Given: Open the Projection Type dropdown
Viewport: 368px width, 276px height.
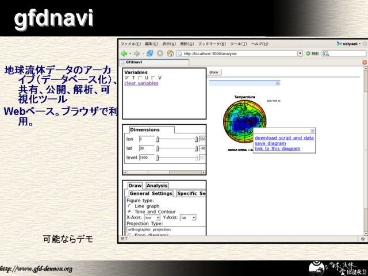Looking at the screenshot, I should (x=166, y=229).
